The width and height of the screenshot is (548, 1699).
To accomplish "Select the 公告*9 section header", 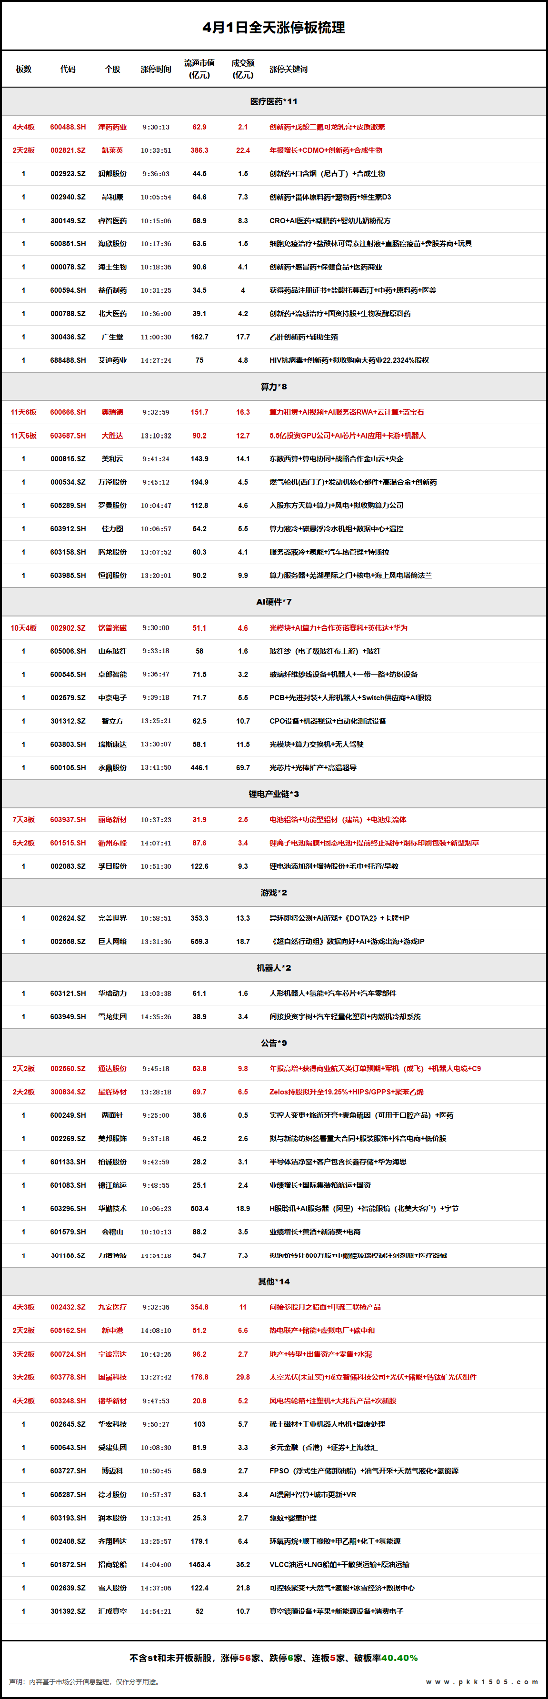I will pos(274,1043).
